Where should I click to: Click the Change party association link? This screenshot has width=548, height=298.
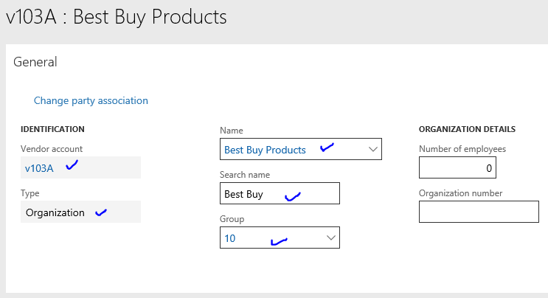coord(91,100)
